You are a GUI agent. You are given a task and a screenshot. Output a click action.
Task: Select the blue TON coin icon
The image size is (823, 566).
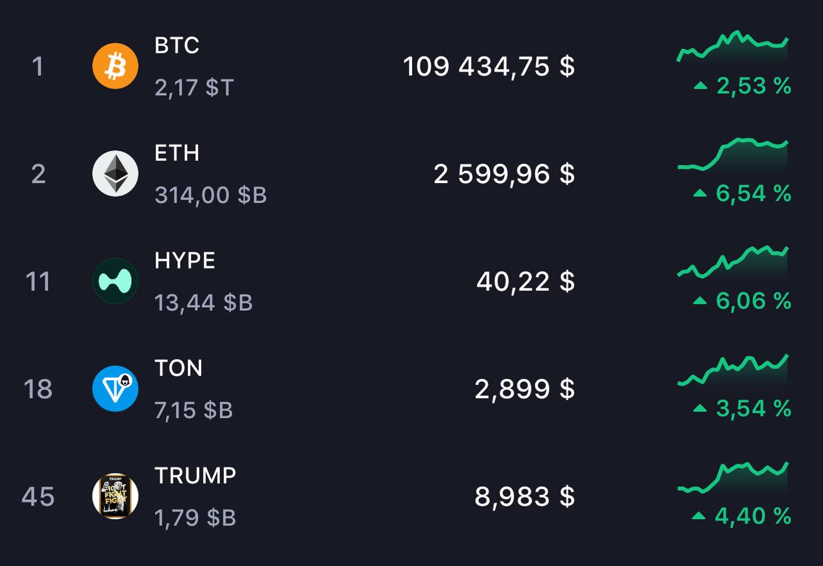pyautogui.click(x=115, y=389)
